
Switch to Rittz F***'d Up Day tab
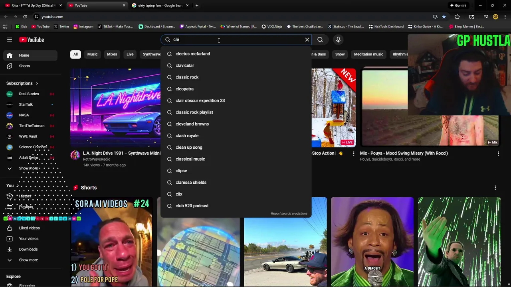[x=34, y=6]
